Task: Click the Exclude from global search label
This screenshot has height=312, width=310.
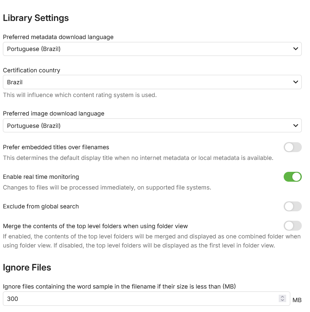Action: (41, 206)
